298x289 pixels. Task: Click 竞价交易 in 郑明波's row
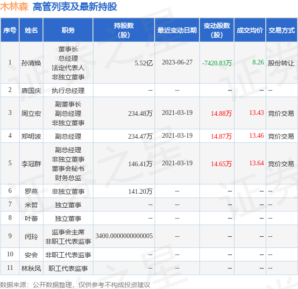pyautogui.click(x=281, y=136)
